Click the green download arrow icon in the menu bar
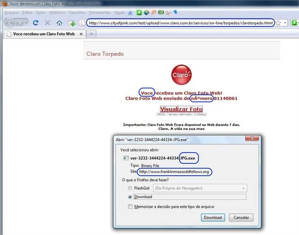Viewport: 299px width, 235px height. tap(139, 13)
